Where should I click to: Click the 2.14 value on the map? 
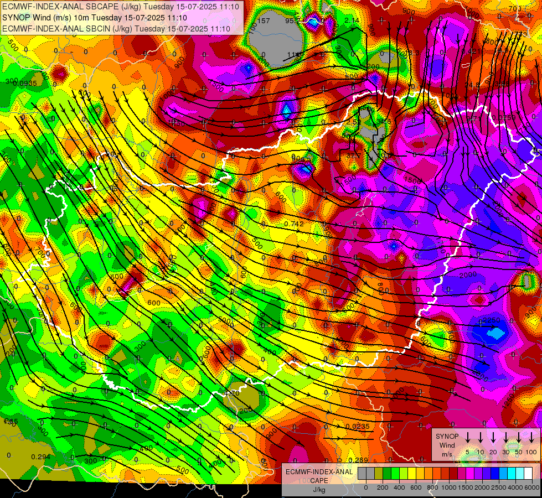tap(352, 20)
